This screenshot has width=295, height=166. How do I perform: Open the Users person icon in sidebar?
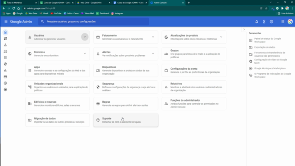(5, 45)
